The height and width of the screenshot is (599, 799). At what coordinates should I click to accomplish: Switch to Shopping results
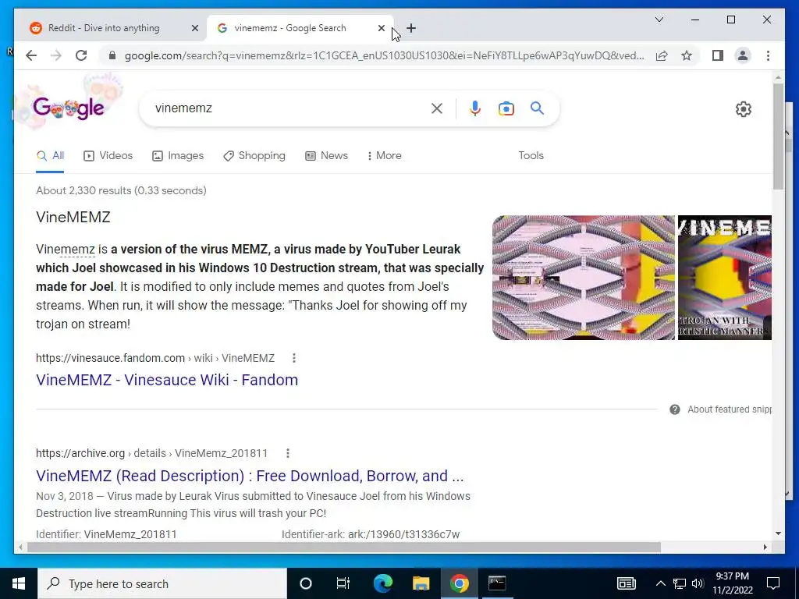[254, 156]
